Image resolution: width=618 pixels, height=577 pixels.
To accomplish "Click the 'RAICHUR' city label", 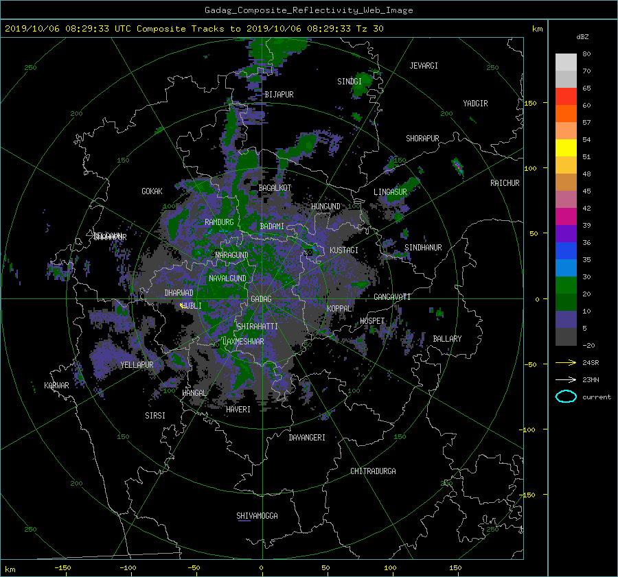I will [x=505, y=183].
